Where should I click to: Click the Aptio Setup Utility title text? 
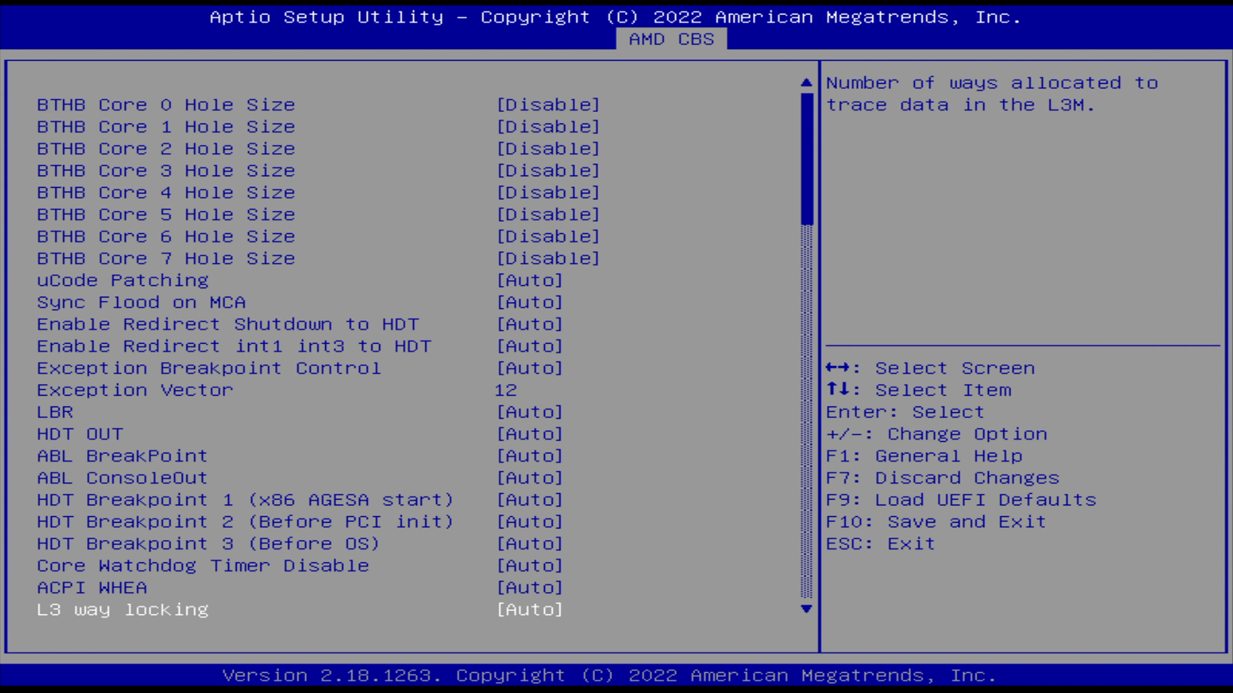[616, 17]
